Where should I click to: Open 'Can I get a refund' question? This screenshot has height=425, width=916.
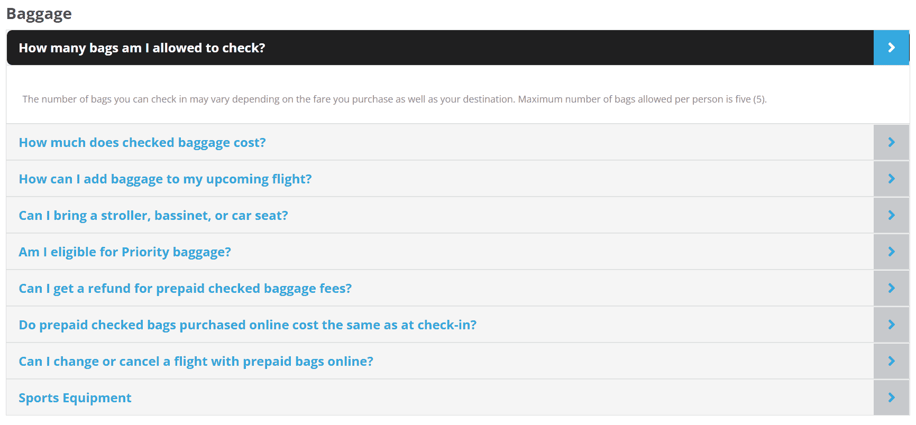[185, 289]
